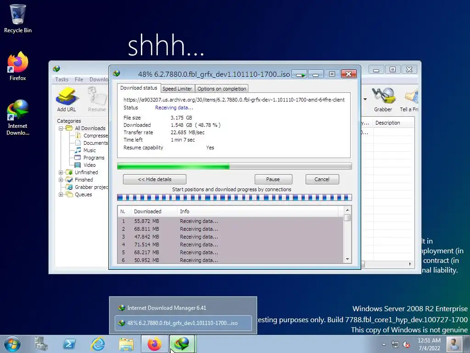The height and width of the screenshot is (353, 470).
Task: Open Internet Download Manager desktop shortcut
Action: [x=18, y=117]
